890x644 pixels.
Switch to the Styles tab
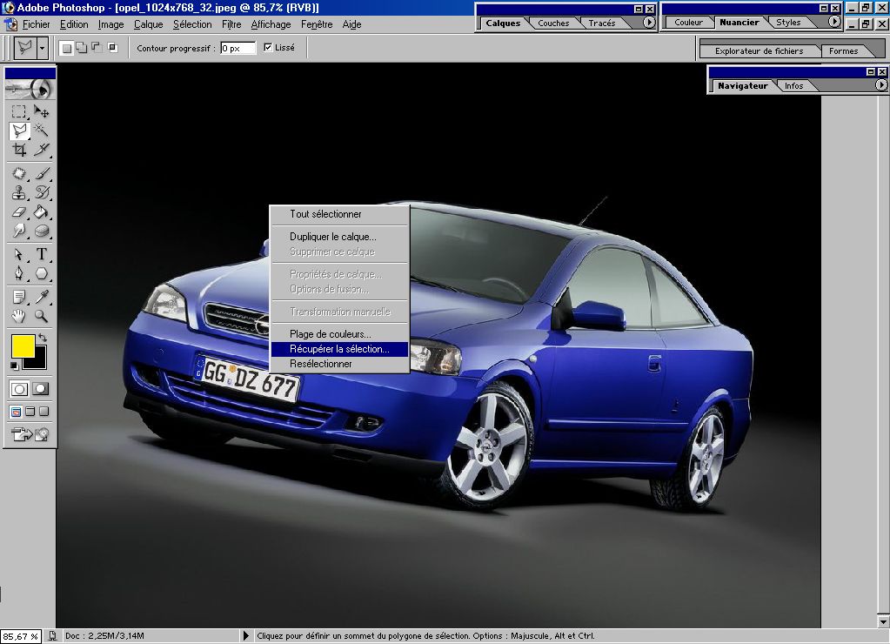pyautogui.click(x=788, y=22)
